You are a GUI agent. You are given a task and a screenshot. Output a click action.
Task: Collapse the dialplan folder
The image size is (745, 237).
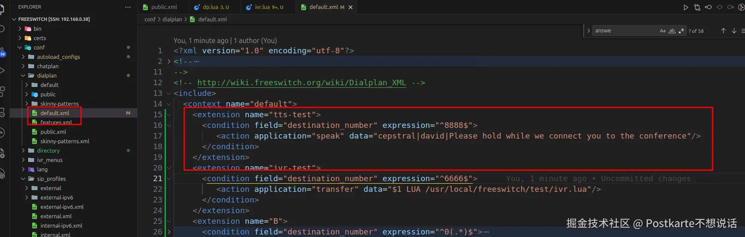[x=23, y=75]
